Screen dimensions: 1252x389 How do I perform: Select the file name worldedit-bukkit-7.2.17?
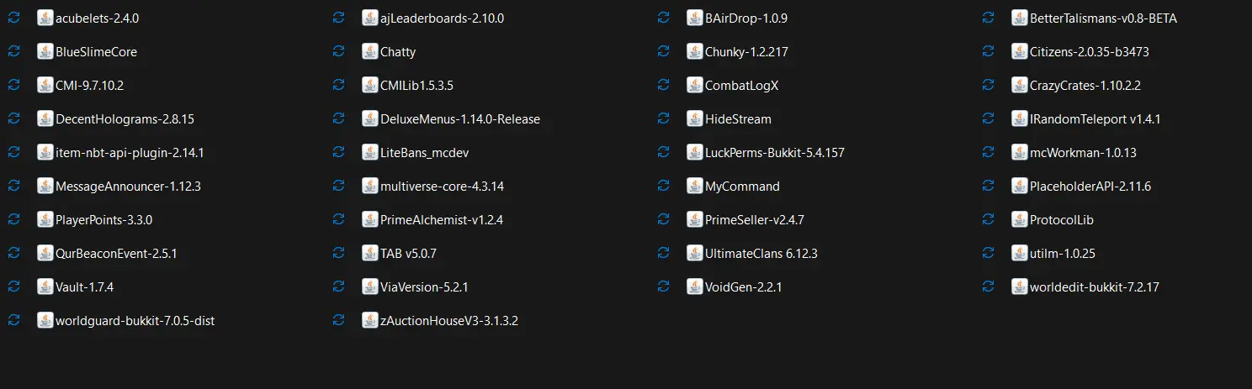(x=1095, y=286)
